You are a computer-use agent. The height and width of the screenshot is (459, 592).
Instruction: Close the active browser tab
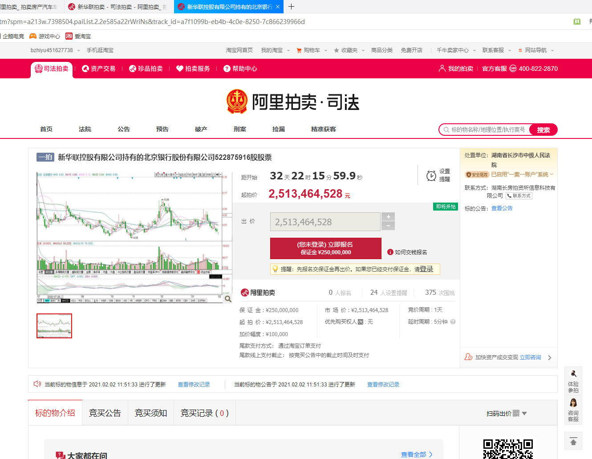(278, 7)
